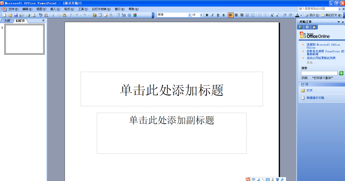Click the 设计 button
Image resolution: width=345 pixels, height=181 pixels.
[312, 15]
